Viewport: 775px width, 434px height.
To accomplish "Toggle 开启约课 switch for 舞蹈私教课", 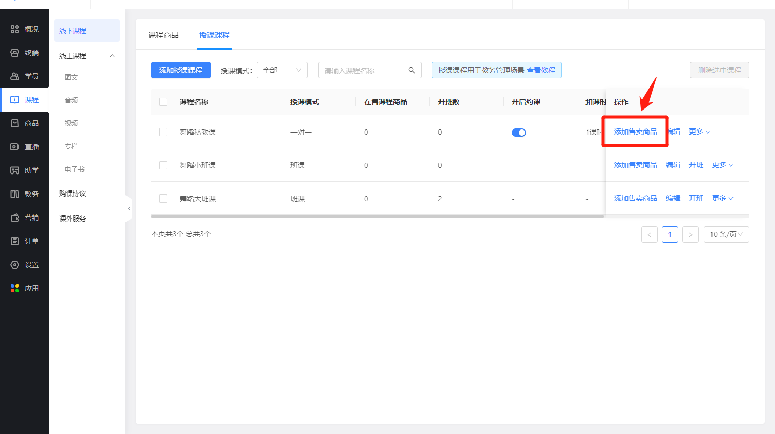I will click(x=519, y=133).
